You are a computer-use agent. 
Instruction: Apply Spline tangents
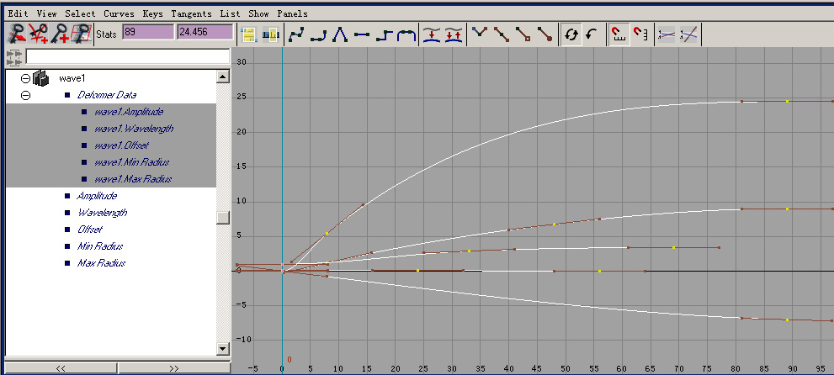[297, 35]
